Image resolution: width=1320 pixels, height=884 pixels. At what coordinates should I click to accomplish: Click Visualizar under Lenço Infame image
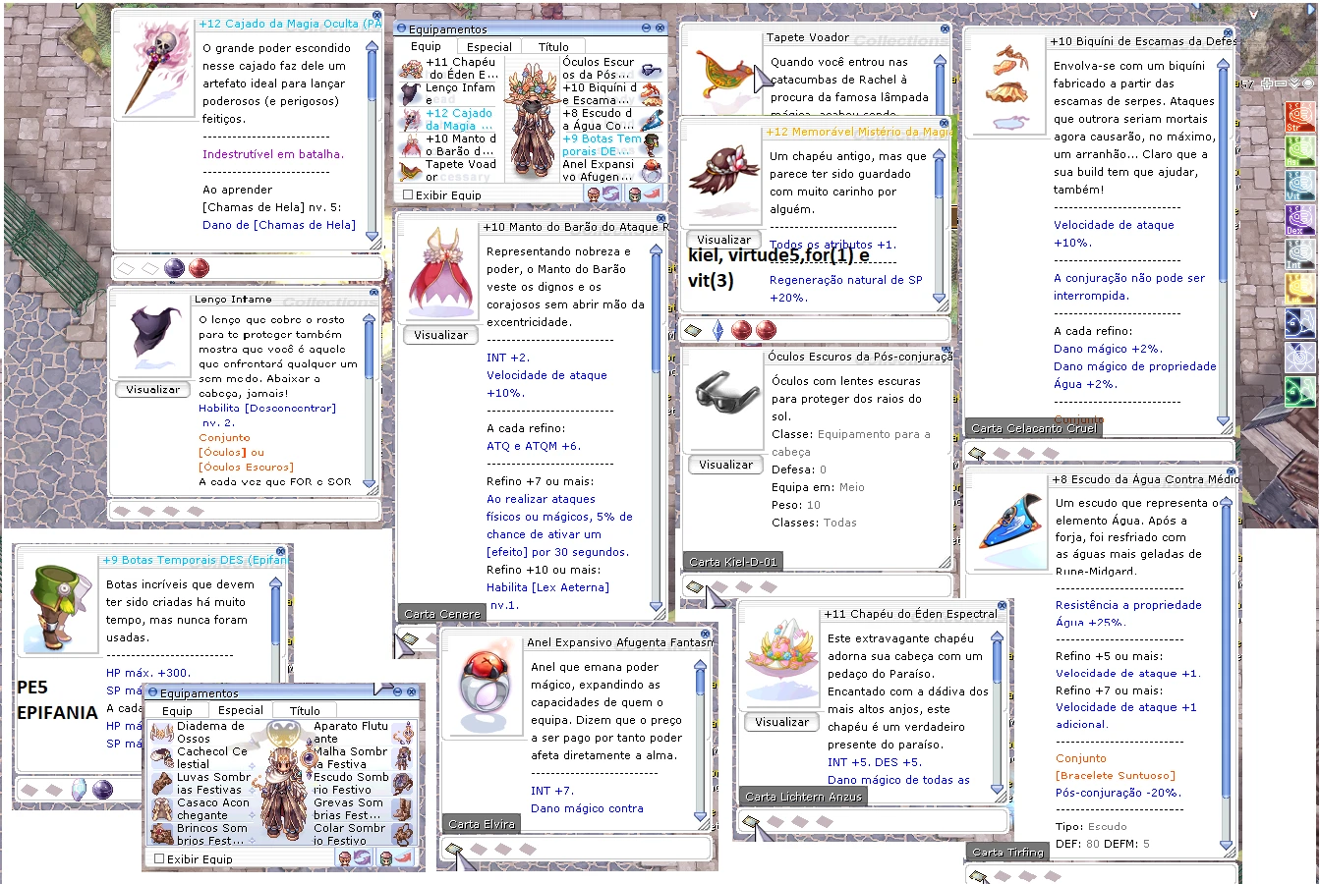point(153,389)
